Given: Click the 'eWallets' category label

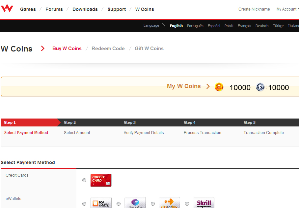Looking at the screenshot, I should tap(14, 199).
